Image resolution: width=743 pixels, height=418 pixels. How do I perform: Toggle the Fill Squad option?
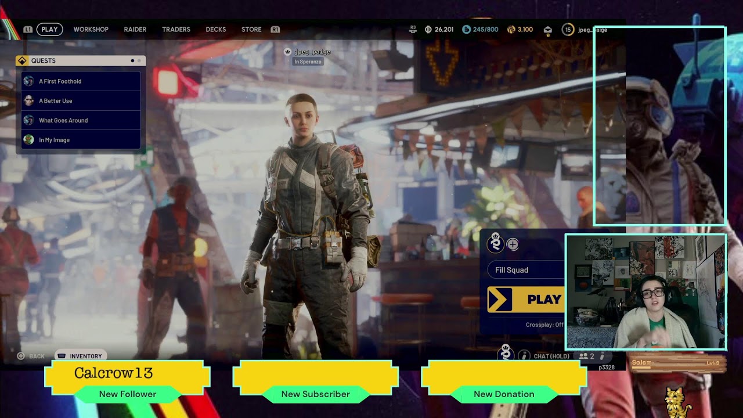click(526, 270)
